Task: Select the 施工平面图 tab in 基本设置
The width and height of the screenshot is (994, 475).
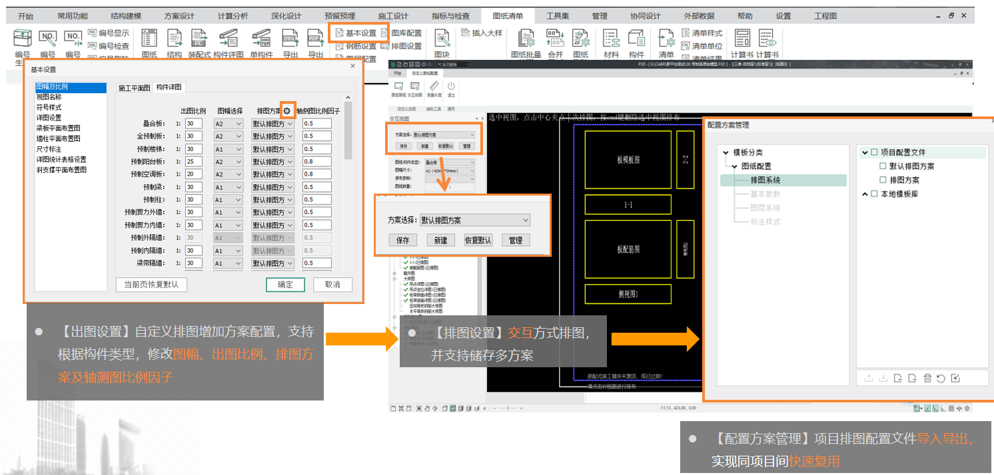Action: click(134, 88)
